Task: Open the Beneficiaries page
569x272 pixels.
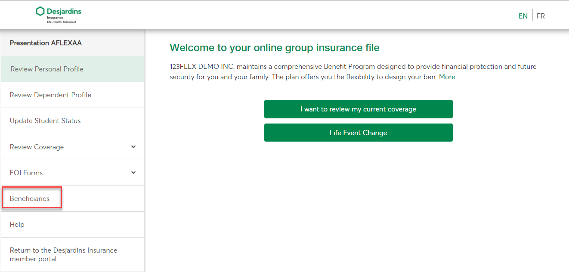Action: click(x=73, y=198)
